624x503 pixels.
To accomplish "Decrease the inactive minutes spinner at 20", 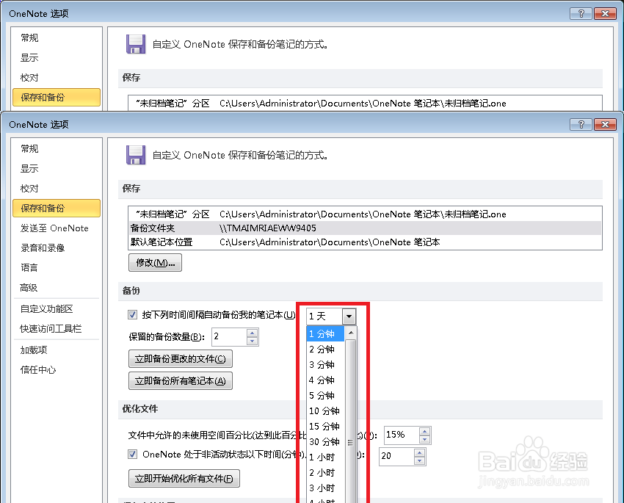I will point(419,461).
